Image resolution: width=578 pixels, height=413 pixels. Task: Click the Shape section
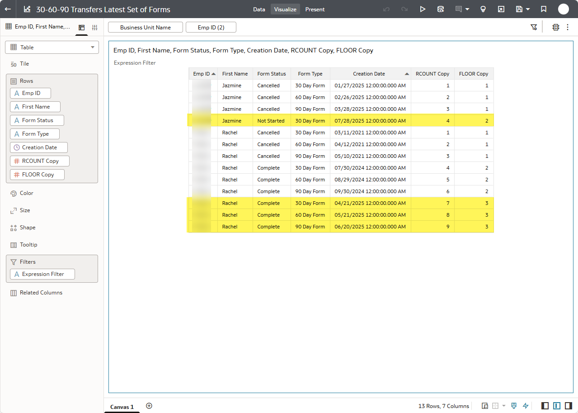(27, 228)
